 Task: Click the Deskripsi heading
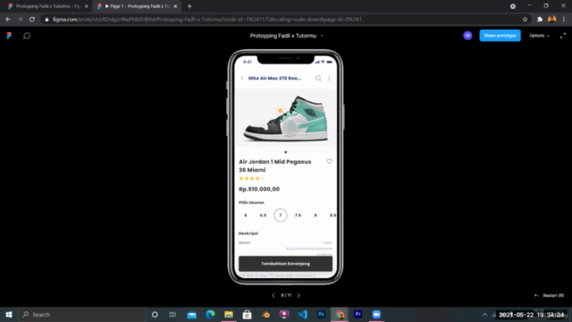click(x=248, y=233)
